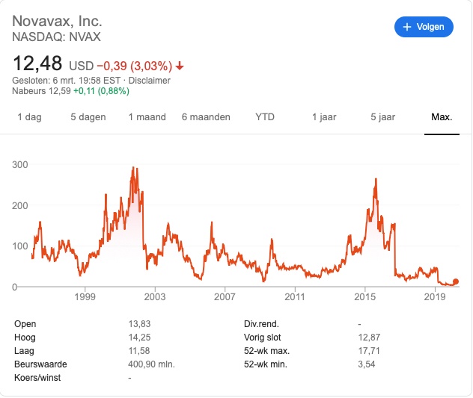Click the chart peak near 2002
Viewport: 473px width, 398px height.
tap(134, 169)
